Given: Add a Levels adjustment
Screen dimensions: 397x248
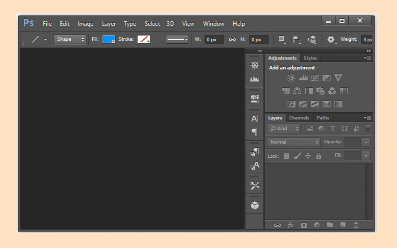Looking at the screenshot, I should (x=303, y=78).
